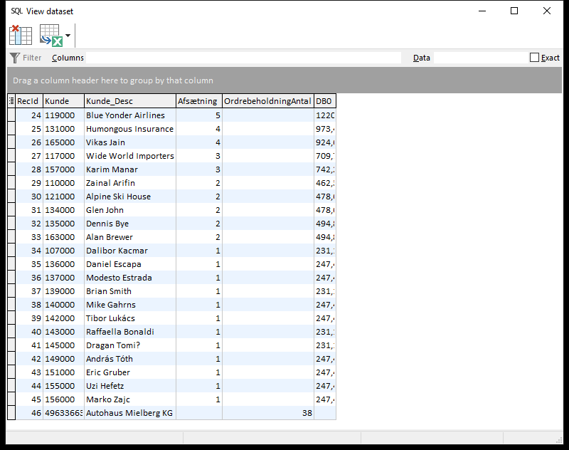Toggle the Exact checkbox
This screenshot has height=450, width=569.
click(x=534, y=58)
